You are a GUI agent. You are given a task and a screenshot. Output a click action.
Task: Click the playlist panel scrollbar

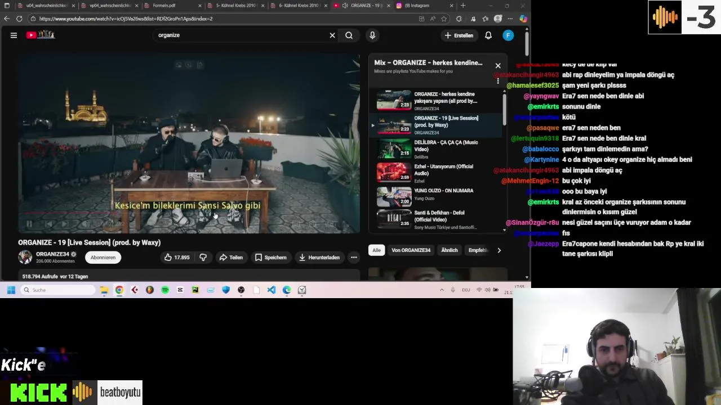coord(504,110)
